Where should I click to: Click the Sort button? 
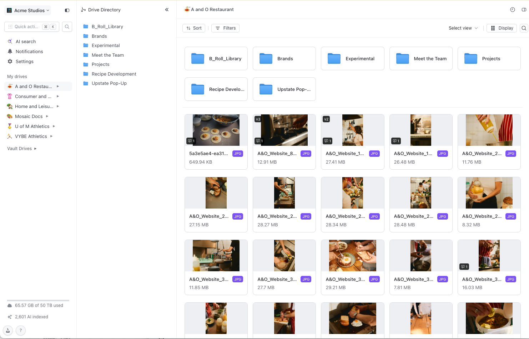pyautogui.click(x=194, y=28)
